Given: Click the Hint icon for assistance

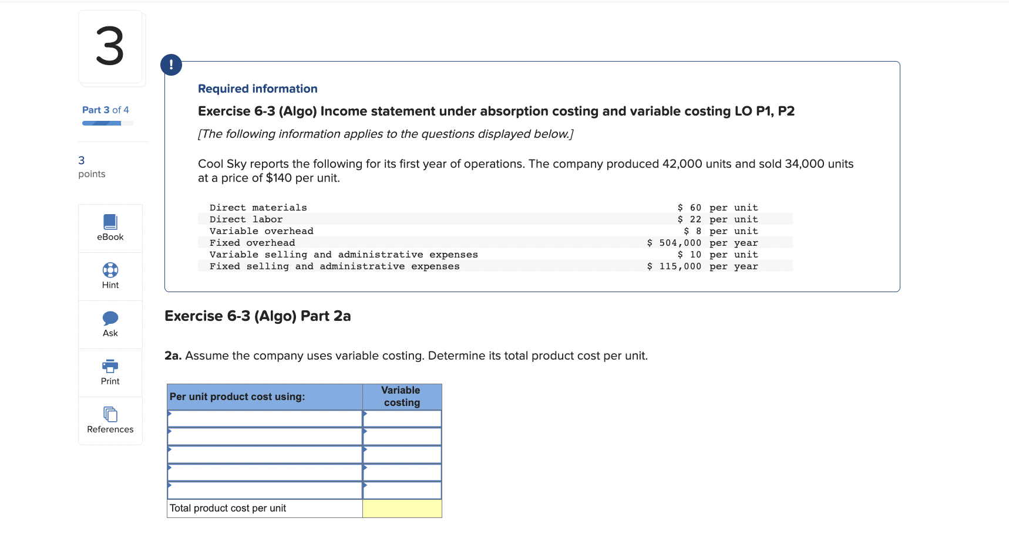Looking at the screenshot, I should tap(110, 276).
